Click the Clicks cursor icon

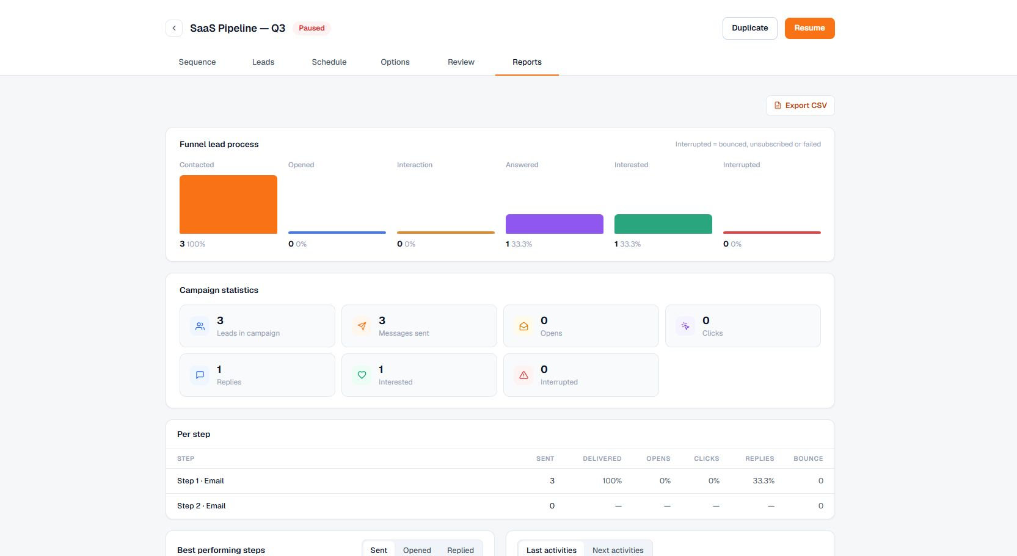[x=685, y=327]
